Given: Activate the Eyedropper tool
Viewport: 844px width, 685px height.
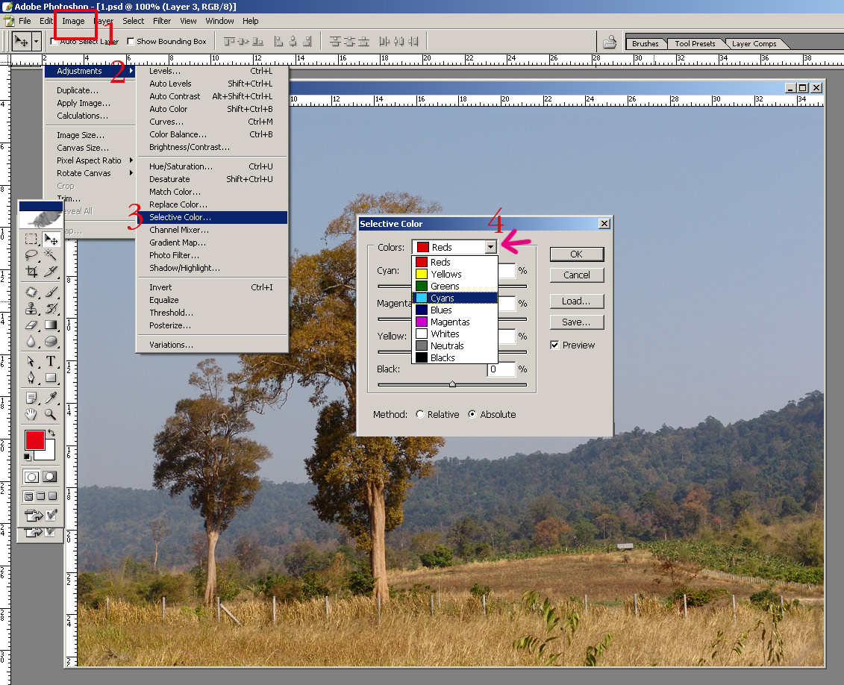Looking at the screenshot, I should point(51,398).
